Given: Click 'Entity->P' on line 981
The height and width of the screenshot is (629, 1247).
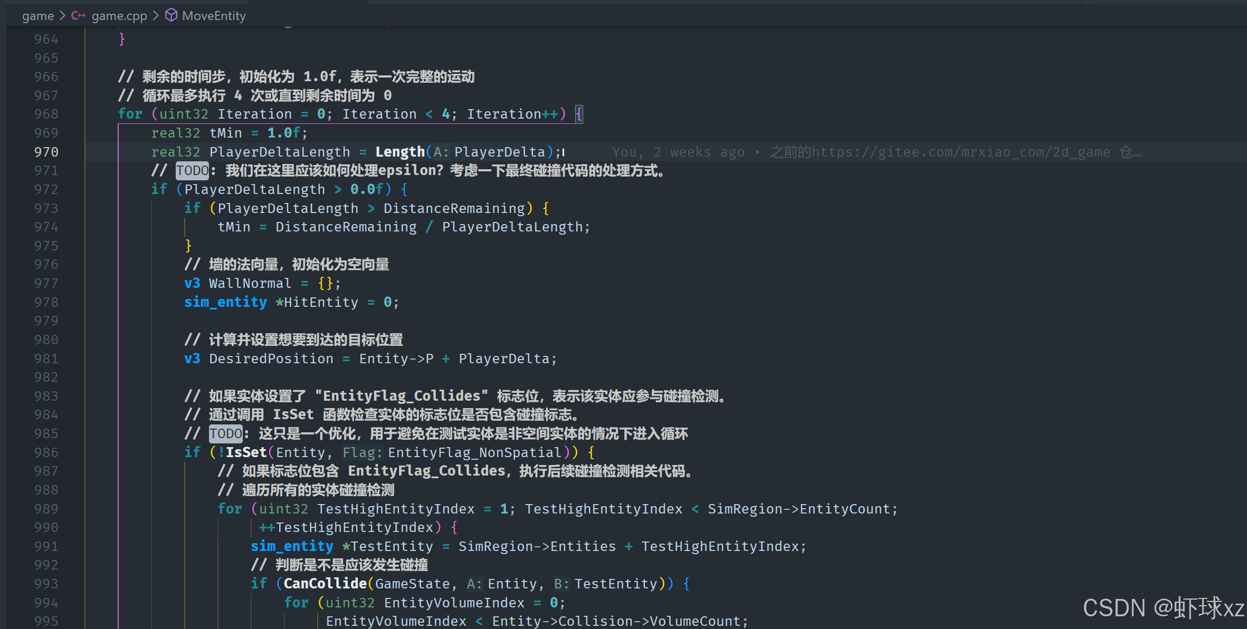Looking at the screenshot, I should pos(396,359).
